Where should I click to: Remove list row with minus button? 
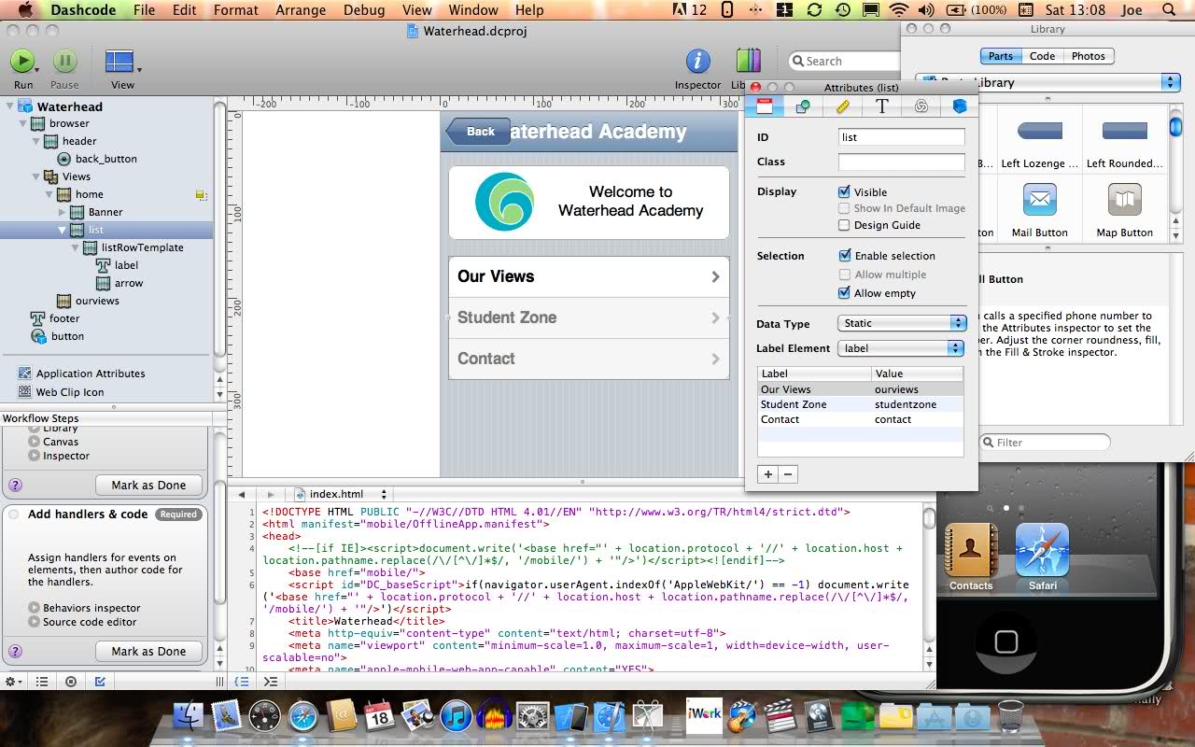pos(788,474)
